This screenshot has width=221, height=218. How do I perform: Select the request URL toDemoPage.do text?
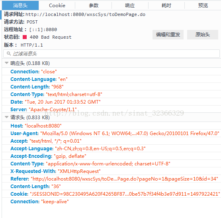pos(85,14)
